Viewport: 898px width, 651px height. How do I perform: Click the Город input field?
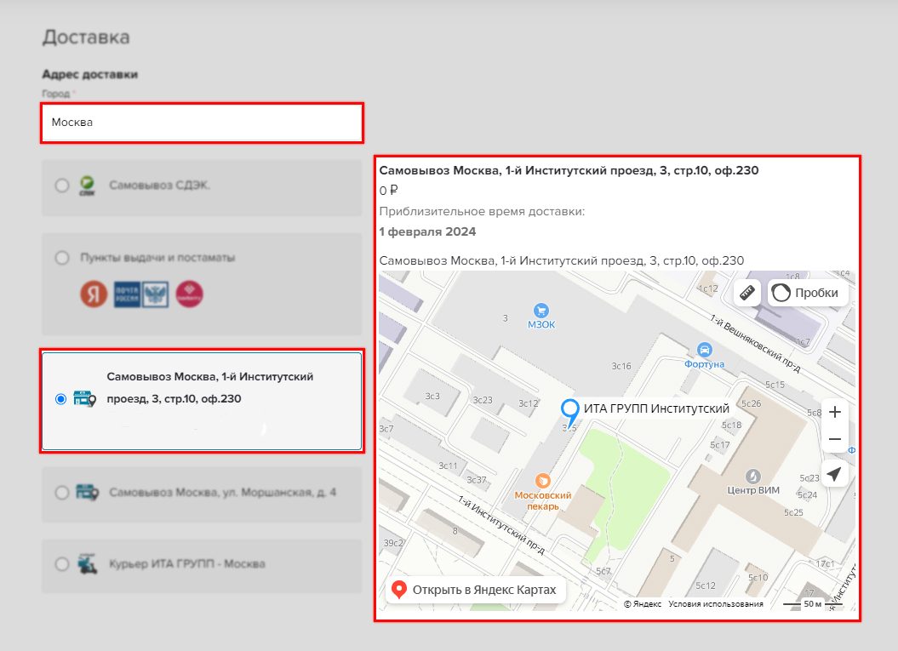click(x=203, y=123)
